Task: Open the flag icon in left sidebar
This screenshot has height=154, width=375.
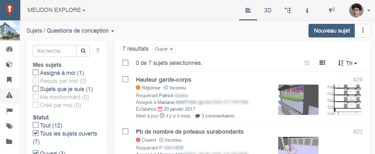Action: point(9,111)
